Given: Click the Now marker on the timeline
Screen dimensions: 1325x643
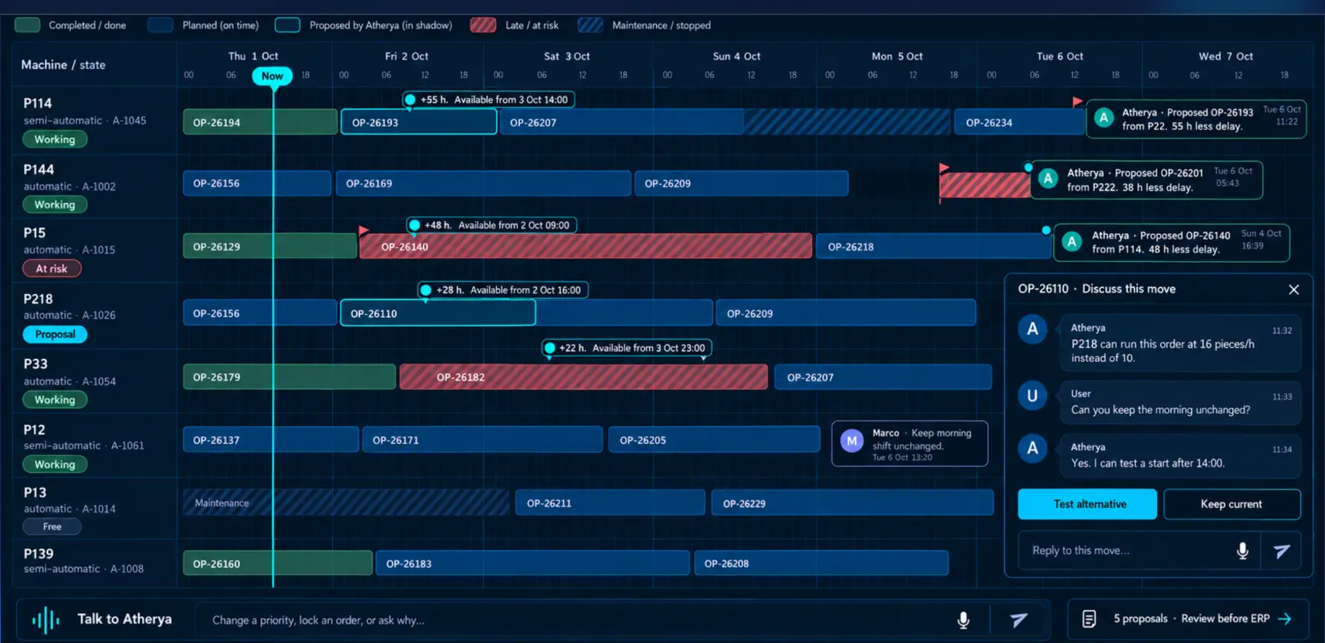Looking at the screenshot, I should [x=272, y=76].
